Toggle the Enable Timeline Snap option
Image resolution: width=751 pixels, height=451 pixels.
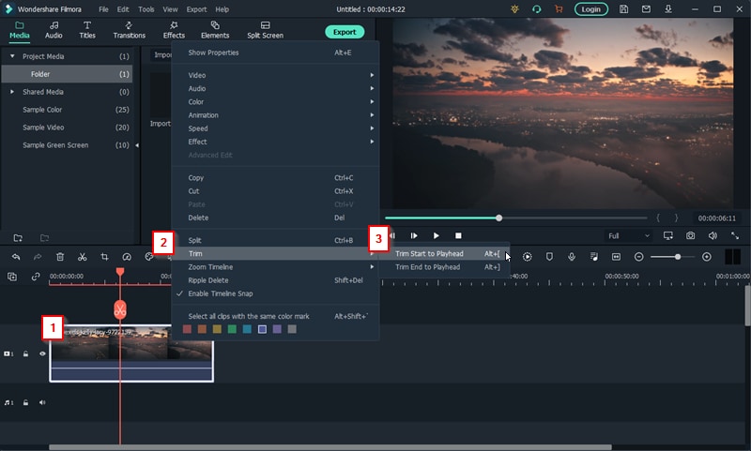(275, 293)
